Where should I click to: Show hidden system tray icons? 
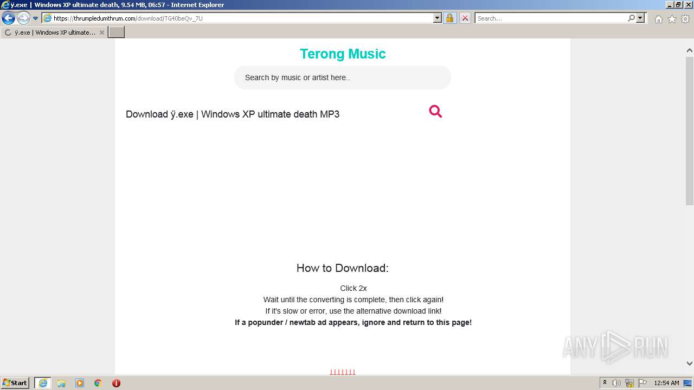(605, 383)
